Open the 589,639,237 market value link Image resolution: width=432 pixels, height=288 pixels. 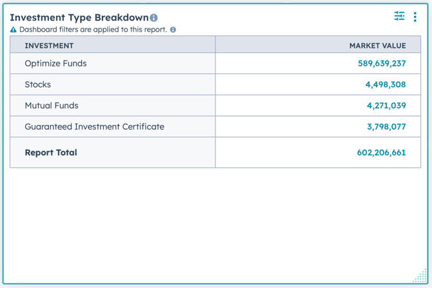click(382, 64)
